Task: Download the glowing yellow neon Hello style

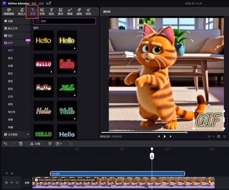Action: point(75,48)
